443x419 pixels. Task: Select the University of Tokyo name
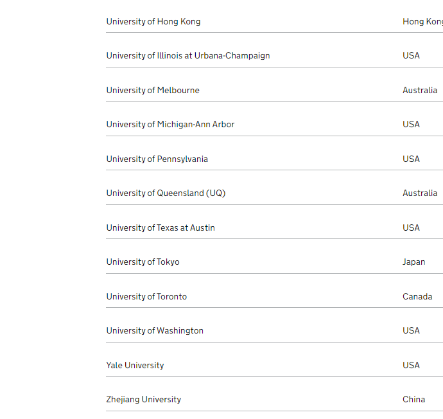(x=143, y=262)
